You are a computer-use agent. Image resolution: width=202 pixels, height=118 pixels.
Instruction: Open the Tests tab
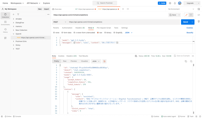(x=116, y=28)
